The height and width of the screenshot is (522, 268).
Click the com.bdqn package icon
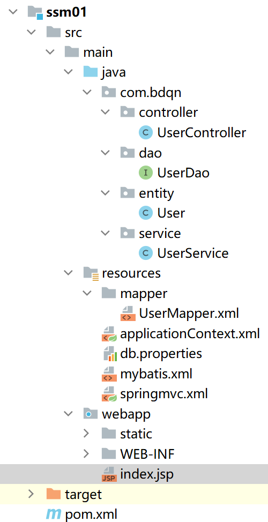point(109,92)
